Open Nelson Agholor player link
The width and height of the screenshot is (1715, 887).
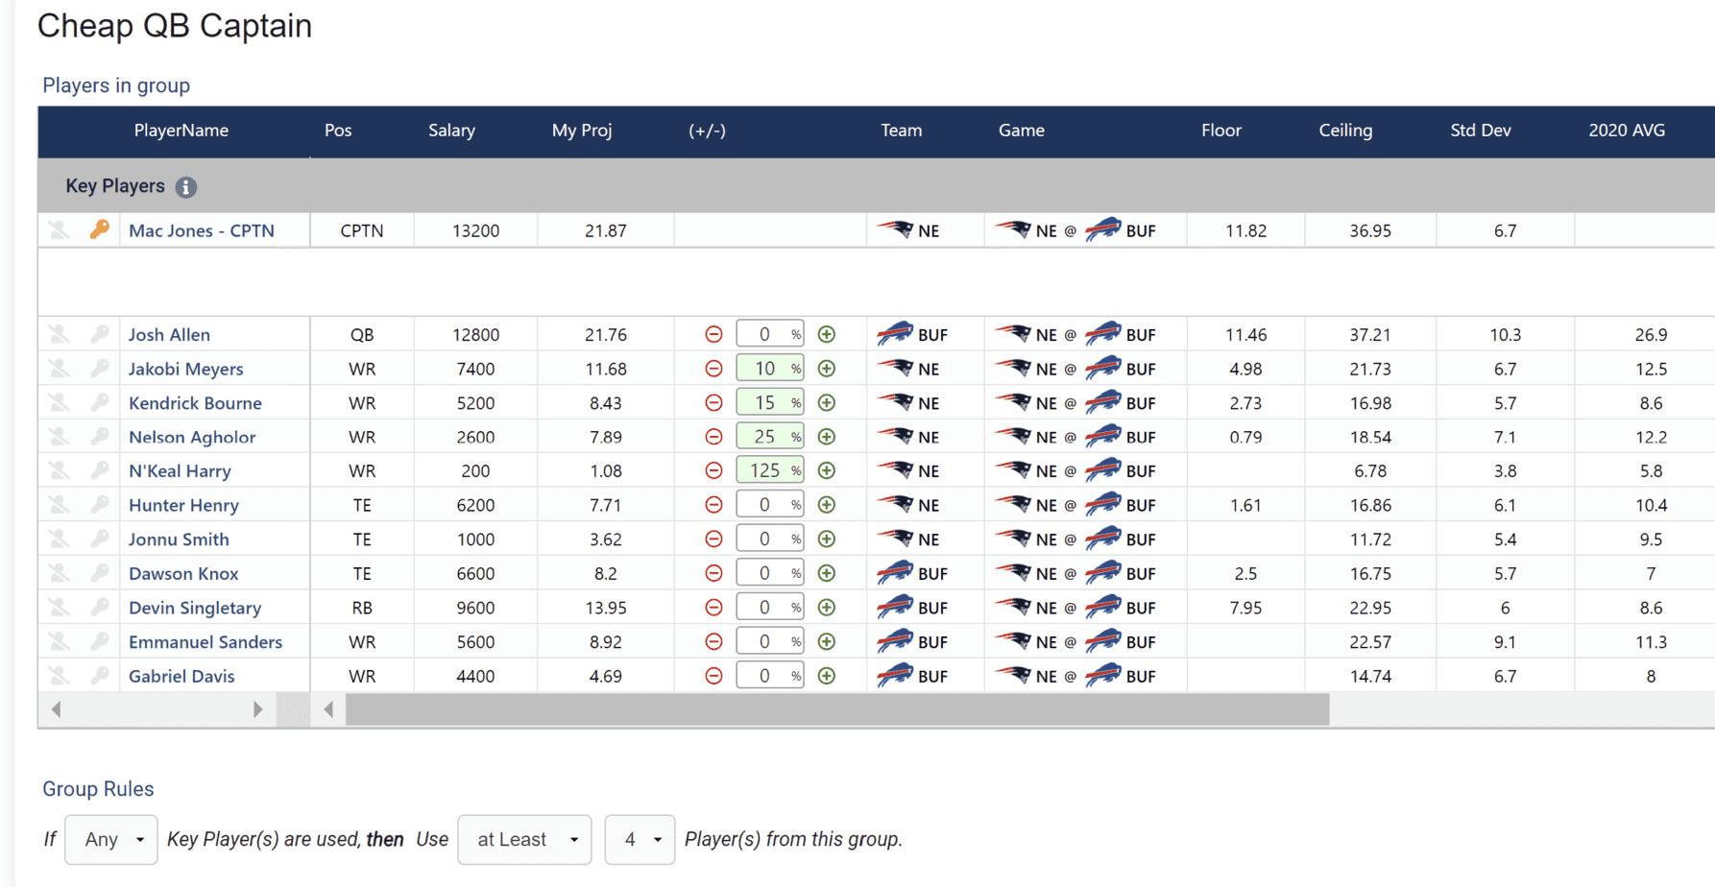pyautogui.click(x=192, y=437)
